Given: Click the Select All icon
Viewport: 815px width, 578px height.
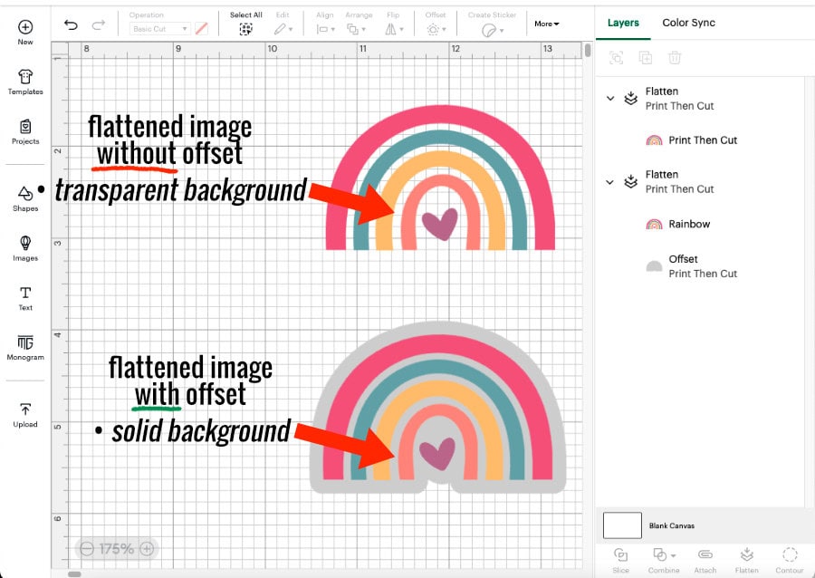Looking at the screenshot, I should point(245,29).
